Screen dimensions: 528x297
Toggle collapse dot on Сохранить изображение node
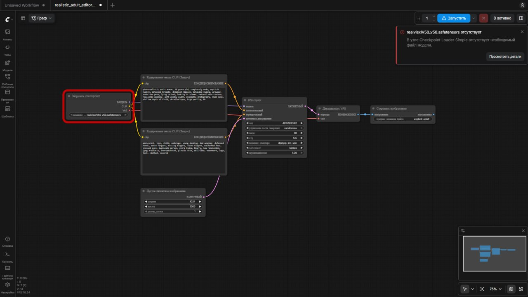[373, 108]
